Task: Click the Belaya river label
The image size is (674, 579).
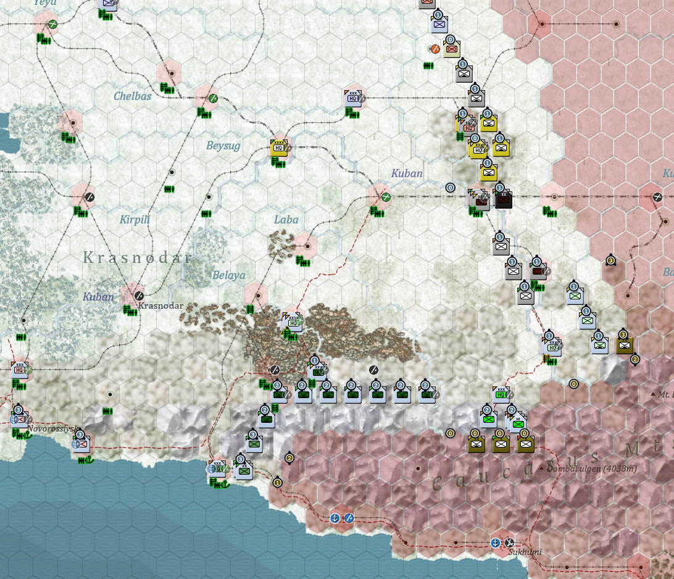Action: (x=228, y=275)
